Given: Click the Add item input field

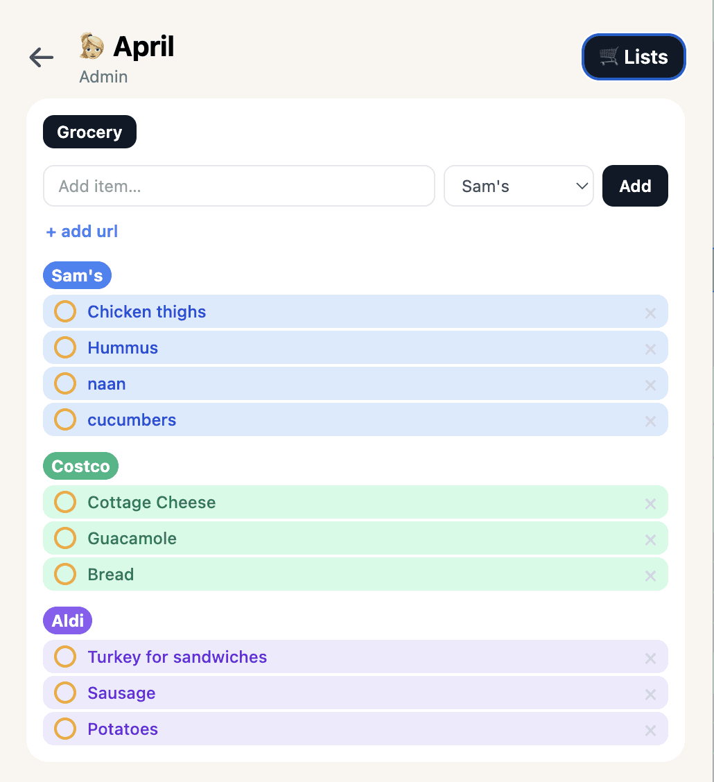Looking at the screenshot, I should click(x=239, y=186).
